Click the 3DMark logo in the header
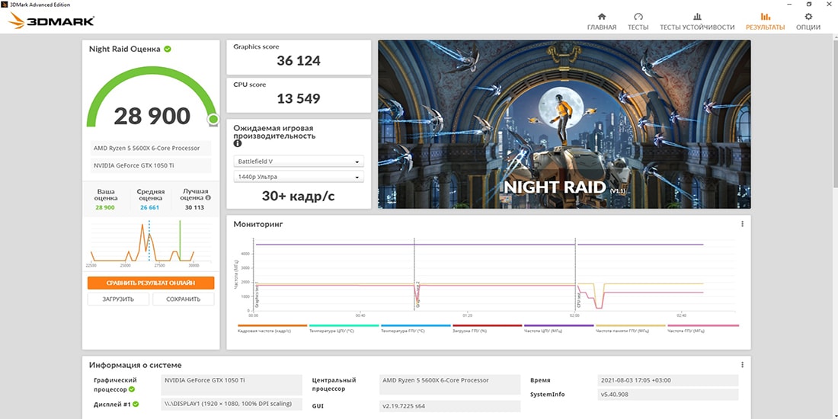The image size is (838, 419). pos(51,21)
